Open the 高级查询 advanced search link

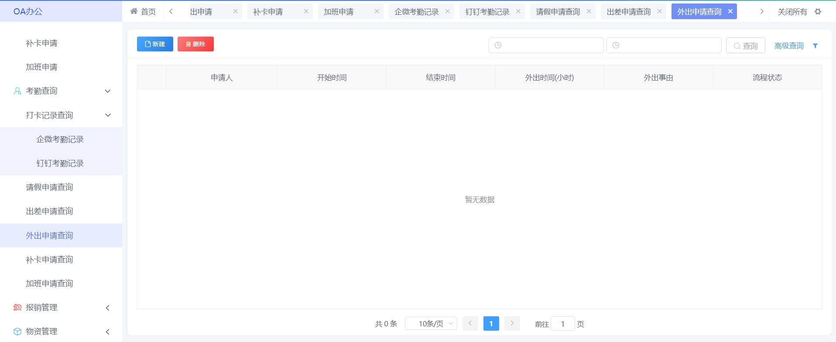tap(788, 46)
